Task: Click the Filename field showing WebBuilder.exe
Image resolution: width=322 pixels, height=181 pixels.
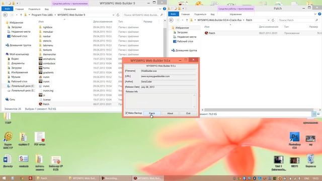Action: coord(168,71)
